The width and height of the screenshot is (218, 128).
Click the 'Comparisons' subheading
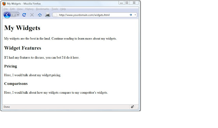(x=16, y=83)
